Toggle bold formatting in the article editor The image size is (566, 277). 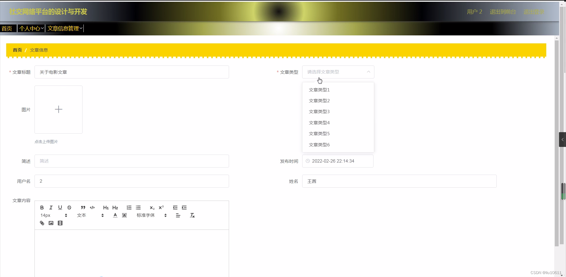pos(42,207)
